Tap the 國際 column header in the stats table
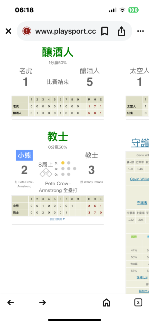This screenshot has height=324, width=149. 134,237
